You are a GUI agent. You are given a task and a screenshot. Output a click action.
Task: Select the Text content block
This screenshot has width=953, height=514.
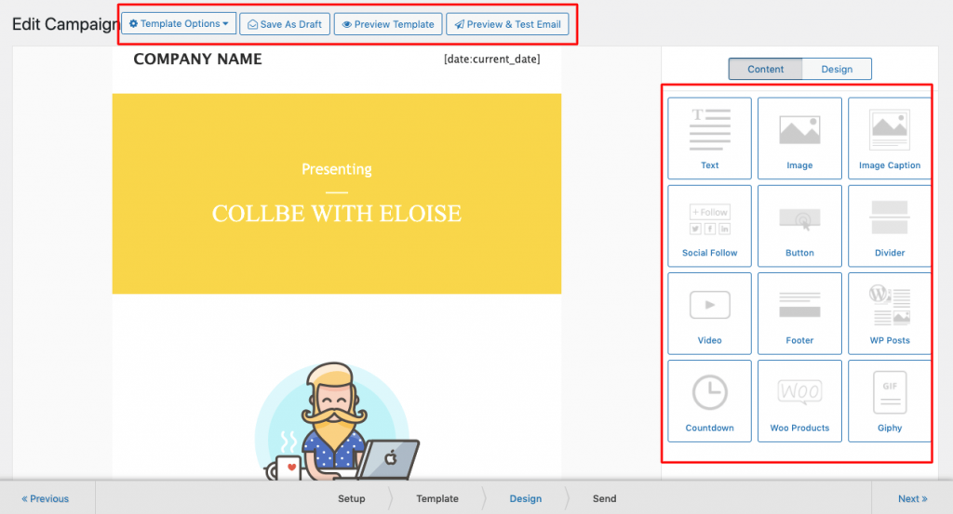point(709,138)
